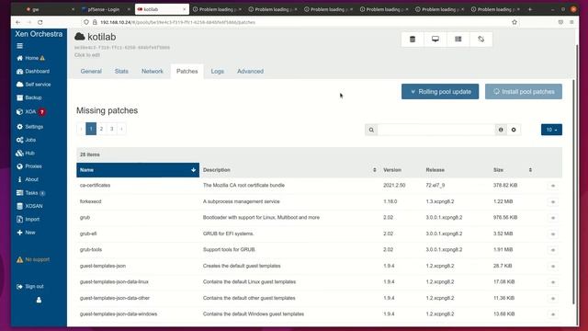The image size is (588, 331).
Task: Click the 'Click to edit' description
Action: click(87, 55)
